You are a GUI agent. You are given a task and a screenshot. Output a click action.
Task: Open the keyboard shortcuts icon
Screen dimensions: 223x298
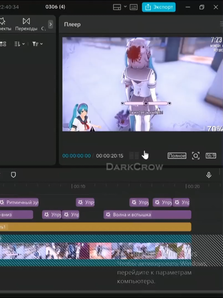pos(134,7)
